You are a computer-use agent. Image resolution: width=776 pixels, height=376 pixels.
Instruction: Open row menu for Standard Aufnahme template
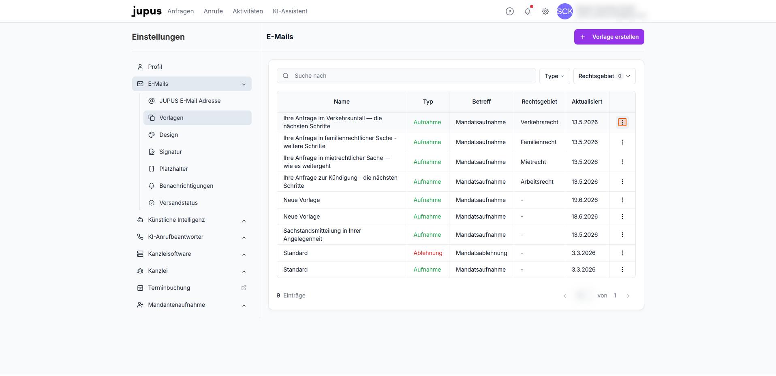point(622,270)
